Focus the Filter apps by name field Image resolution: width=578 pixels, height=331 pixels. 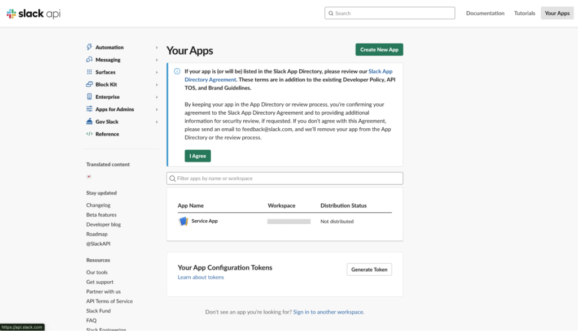click(x=285, y=178)
